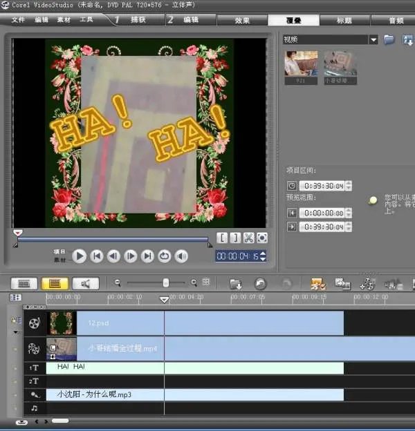Click the mark-in bracket button
Viewport: 415px width, 431px height.
pos(223,238)
